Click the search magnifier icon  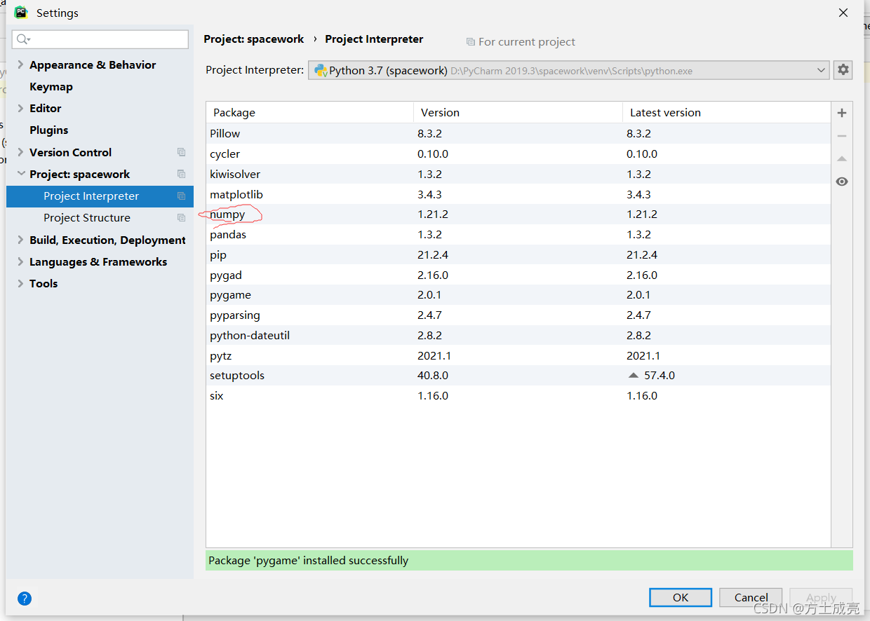click(23, 39)
